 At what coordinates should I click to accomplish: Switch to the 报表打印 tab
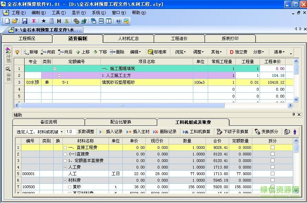tap(231, 38)
